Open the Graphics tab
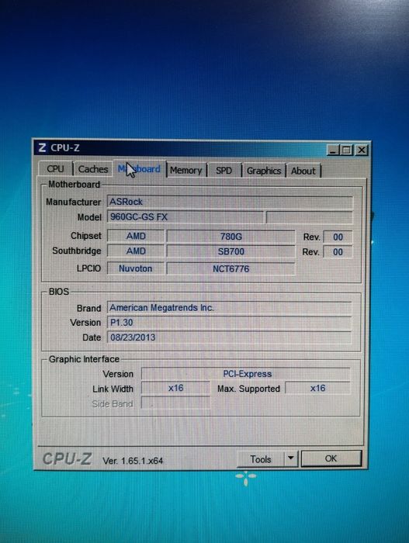 (x=264, y=171)
